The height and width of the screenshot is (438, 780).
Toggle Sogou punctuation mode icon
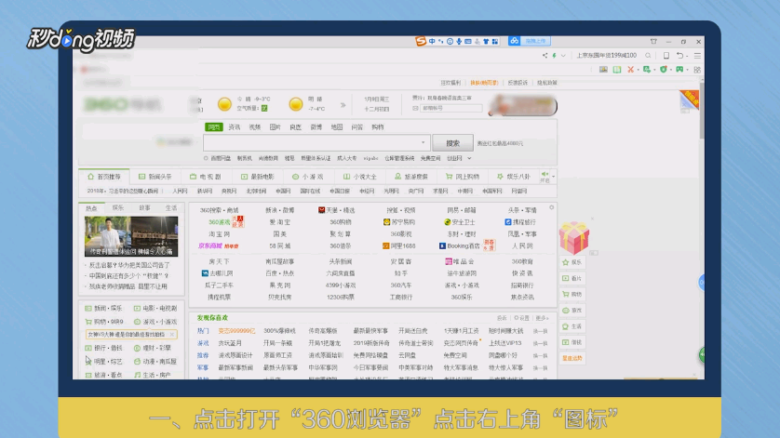pyautogui.click(x=441, y=42)
